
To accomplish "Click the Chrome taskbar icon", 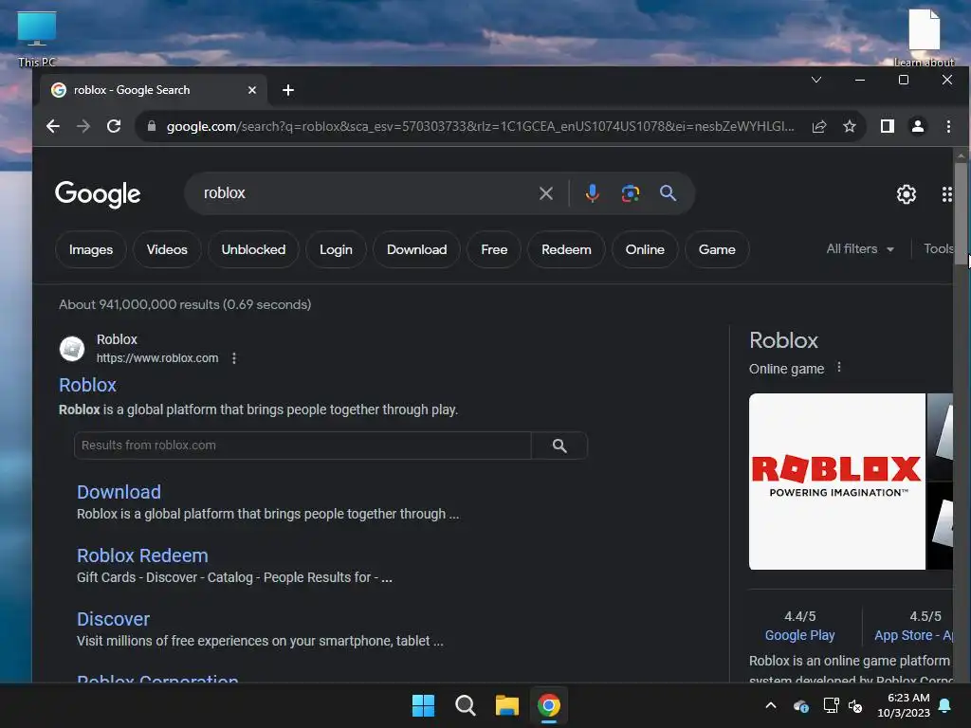I will pyautogui.click(x=549, y=705).
